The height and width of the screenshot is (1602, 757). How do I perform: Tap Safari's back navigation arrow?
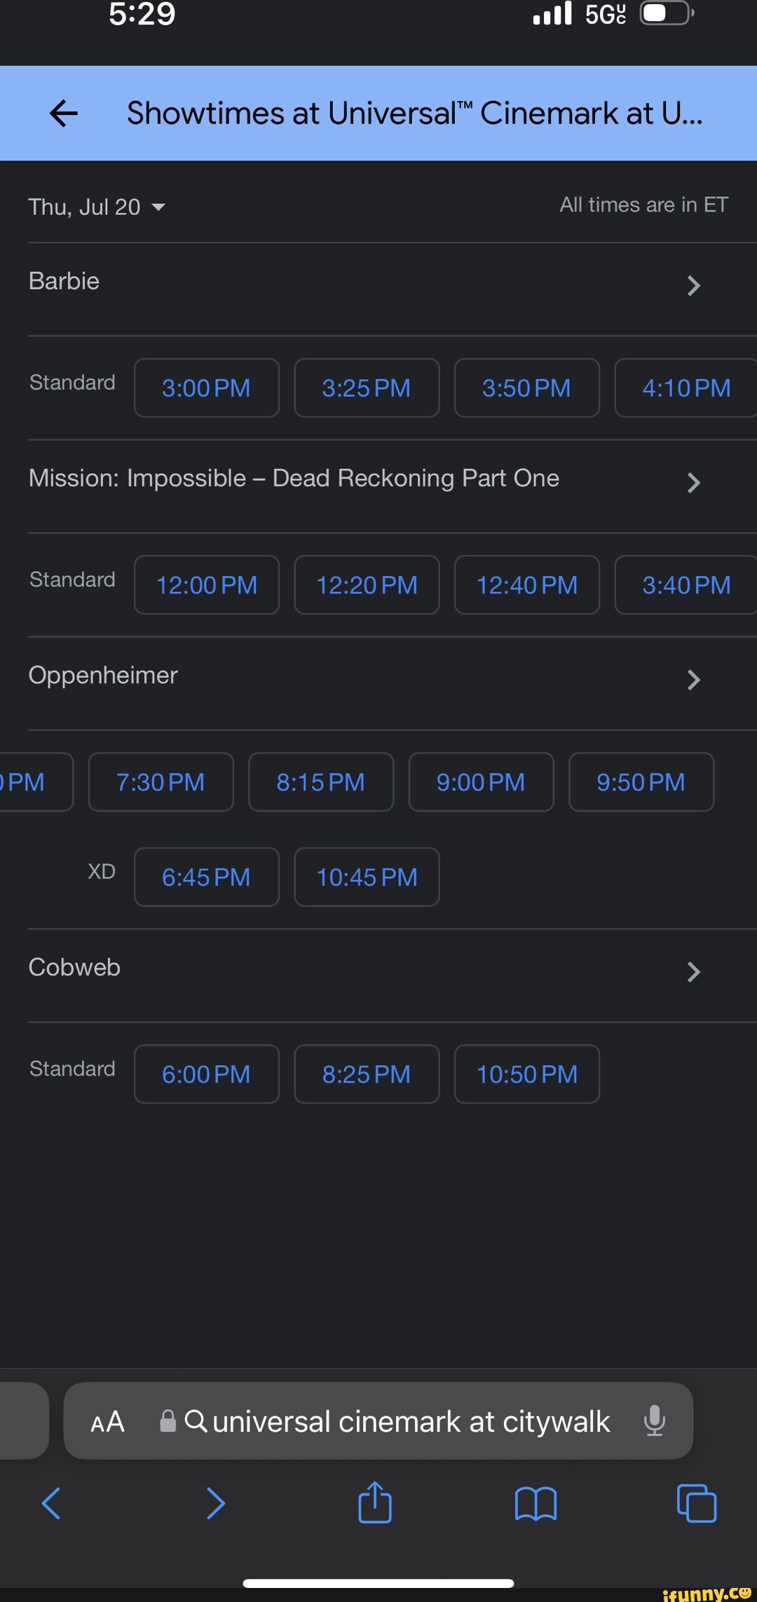click(x=51, y=1503)
